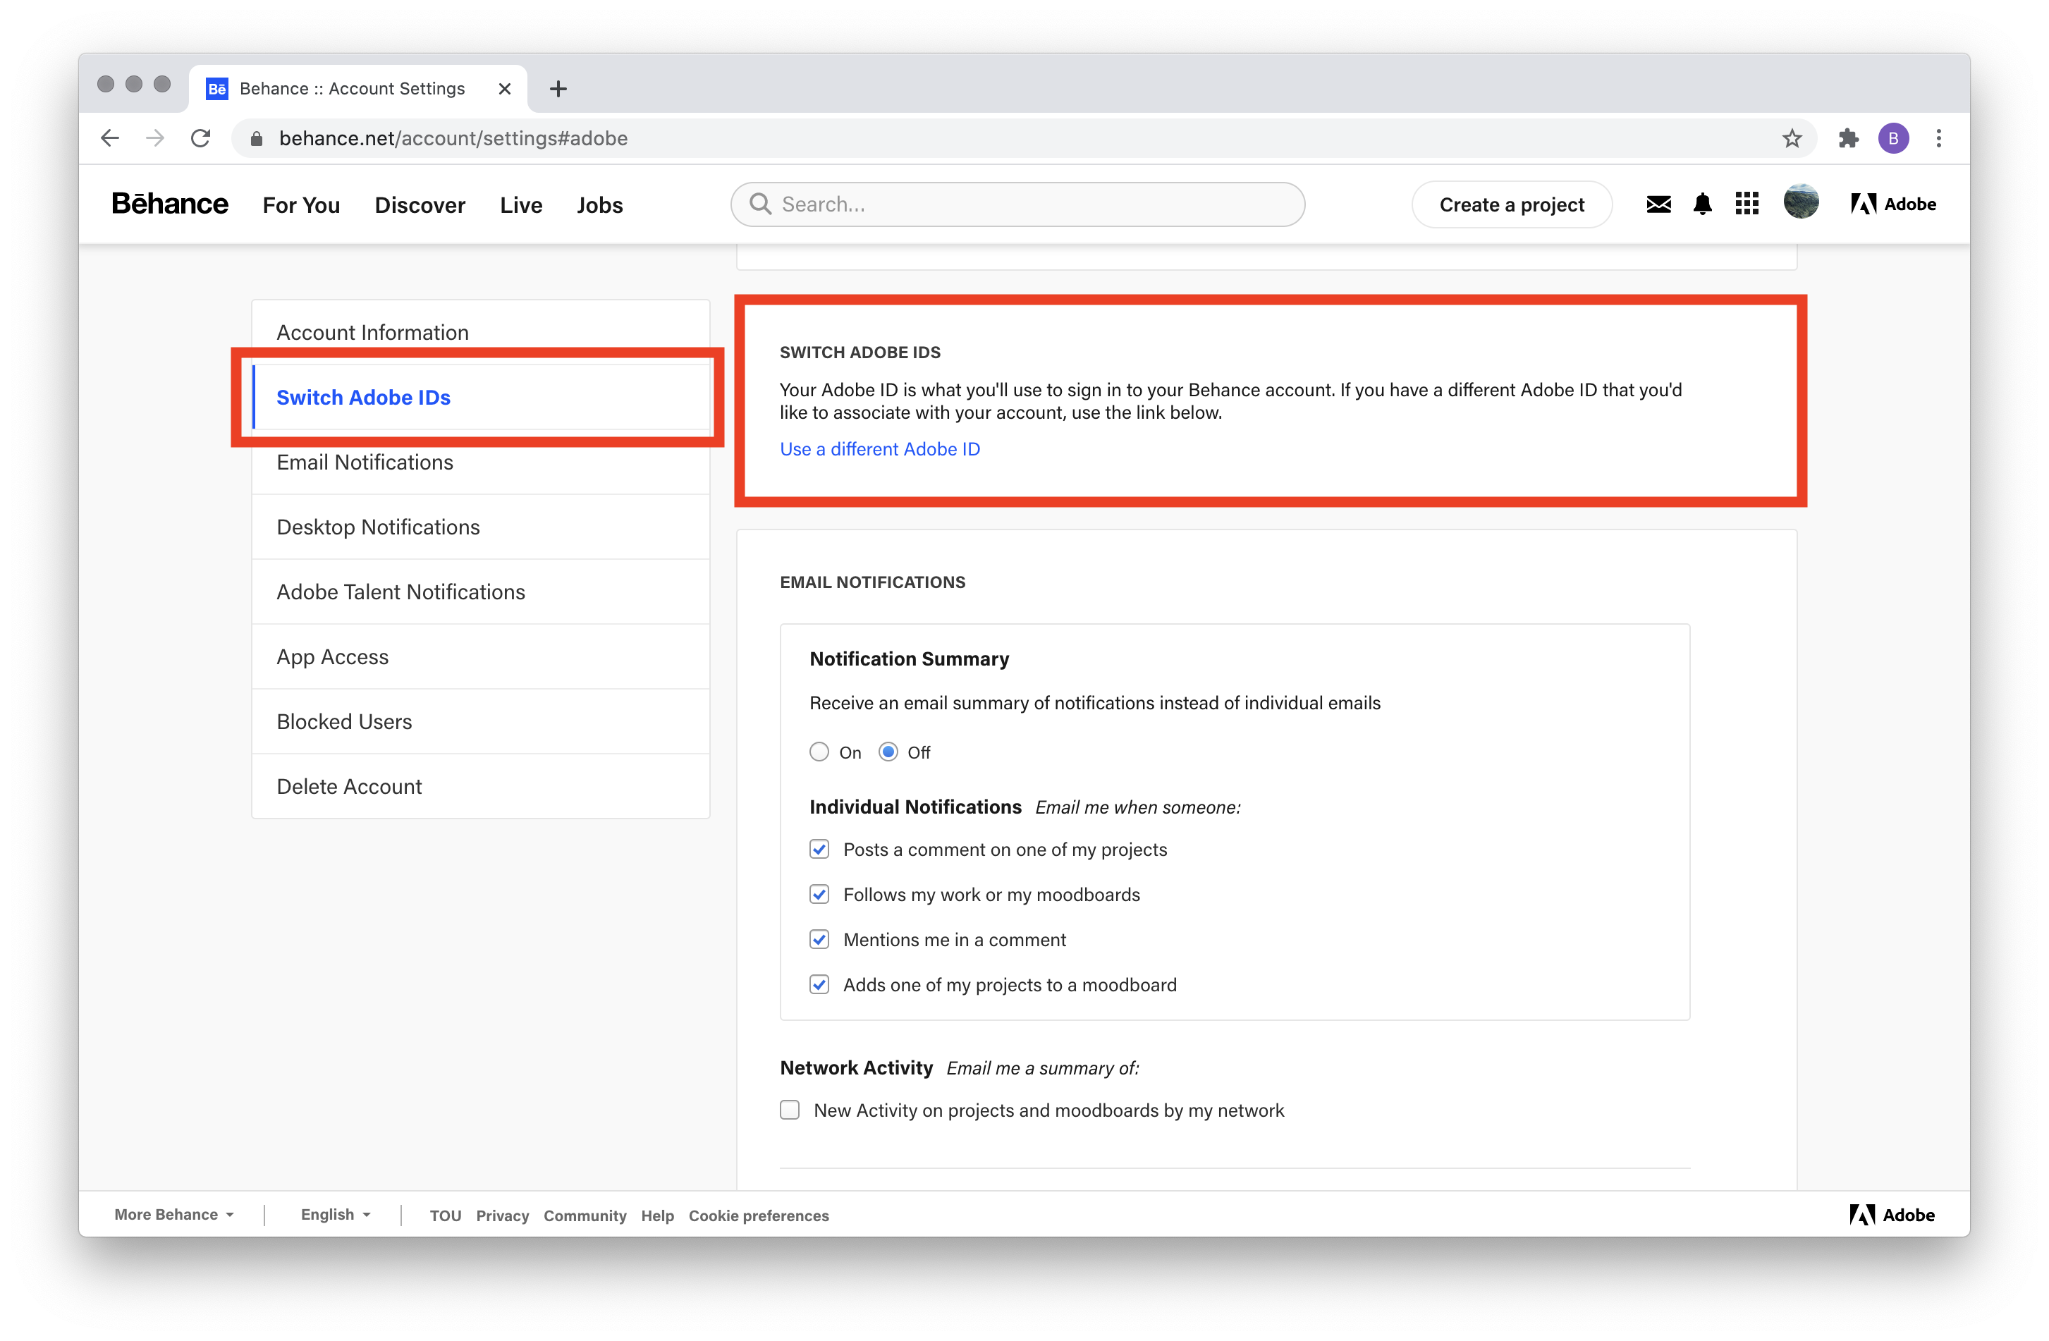Select the Off radio for Notification Summary

point(888,752)
